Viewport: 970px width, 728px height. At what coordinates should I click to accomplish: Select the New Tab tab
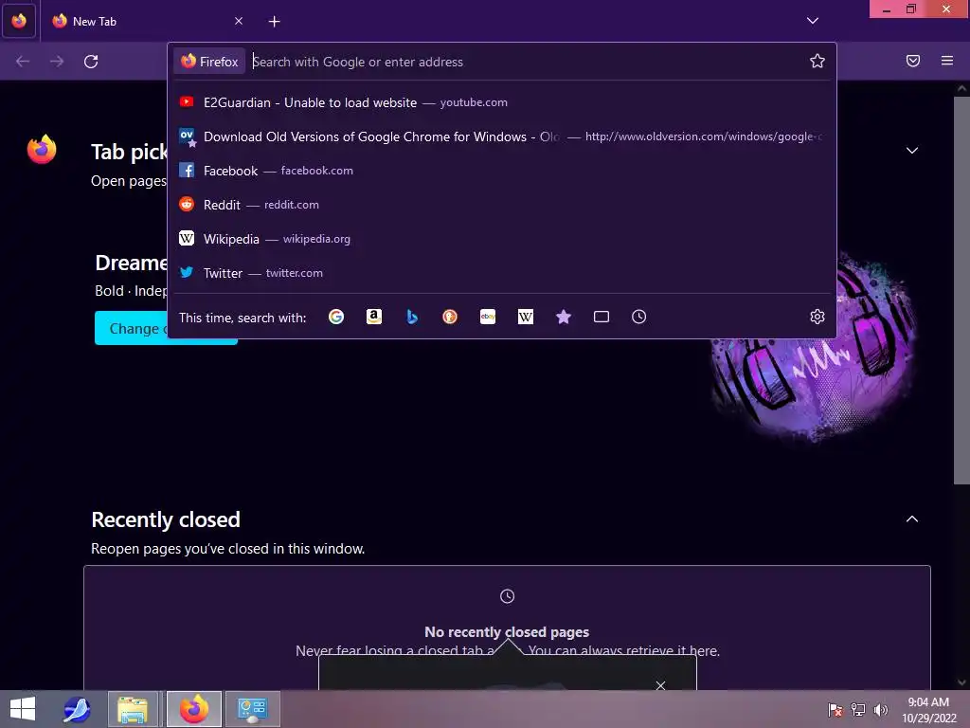click(147, 21)
